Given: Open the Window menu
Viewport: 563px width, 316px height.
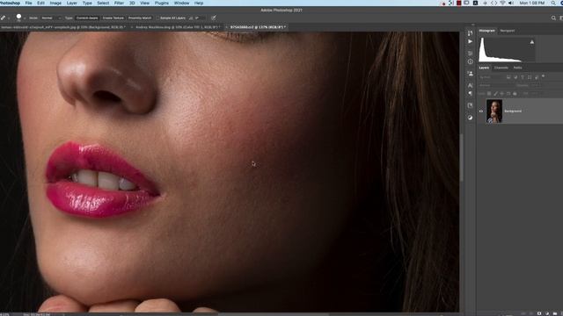Looking at the screenshot, I should tap(182, 3).
